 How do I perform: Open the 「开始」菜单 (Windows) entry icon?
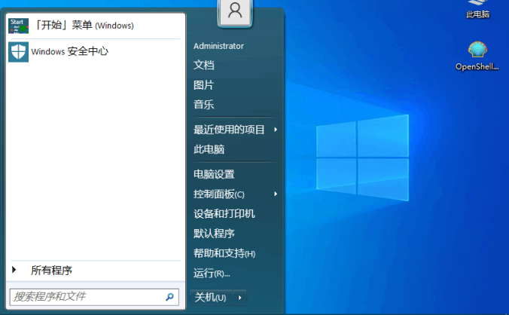(x=19, y=26)
